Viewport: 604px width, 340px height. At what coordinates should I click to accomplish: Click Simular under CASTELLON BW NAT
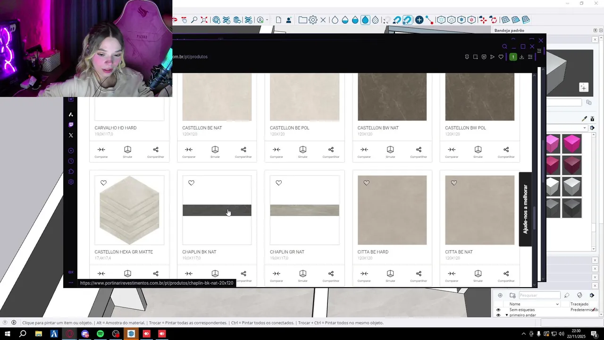coord(390,152)
